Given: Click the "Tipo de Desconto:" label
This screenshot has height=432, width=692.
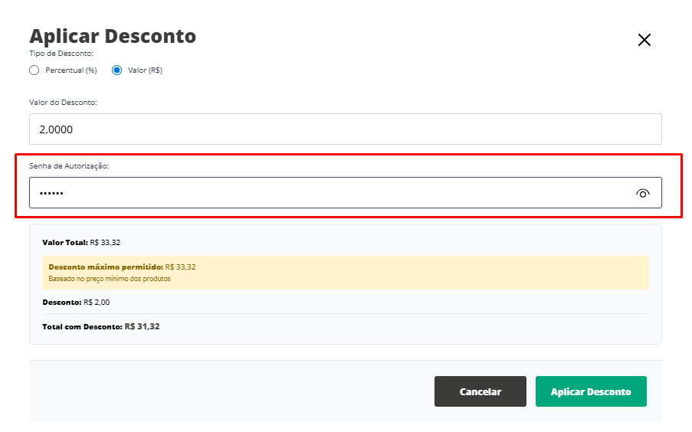Looking at the screenshot, I should click(x=61, y=54).
